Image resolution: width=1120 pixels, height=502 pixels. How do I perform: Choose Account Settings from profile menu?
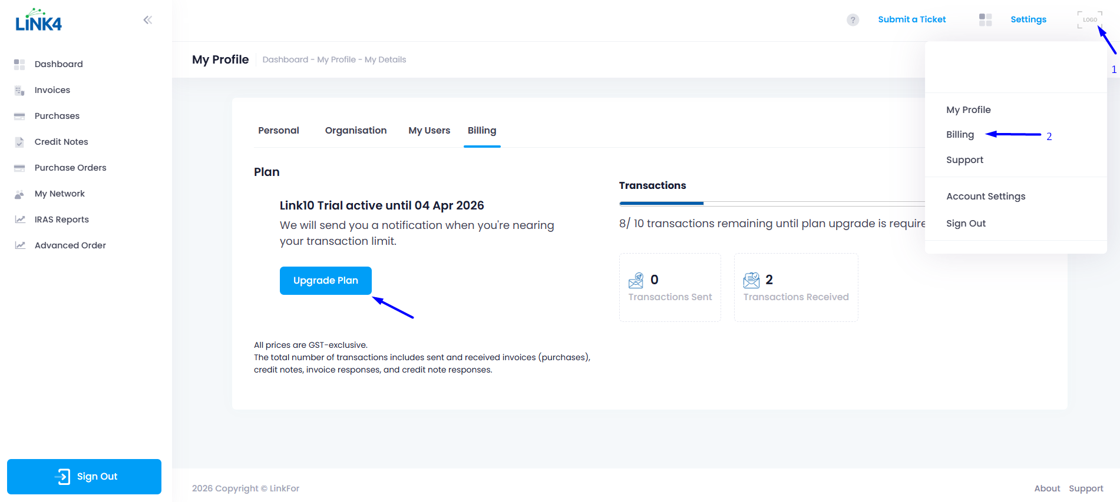click(985, 197)
